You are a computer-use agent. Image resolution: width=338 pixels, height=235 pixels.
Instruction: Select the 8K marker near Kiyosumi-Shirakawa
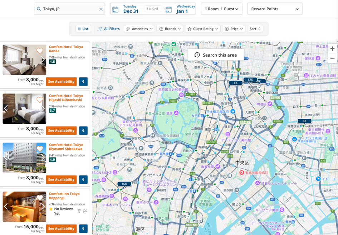[x=304, y=121]
